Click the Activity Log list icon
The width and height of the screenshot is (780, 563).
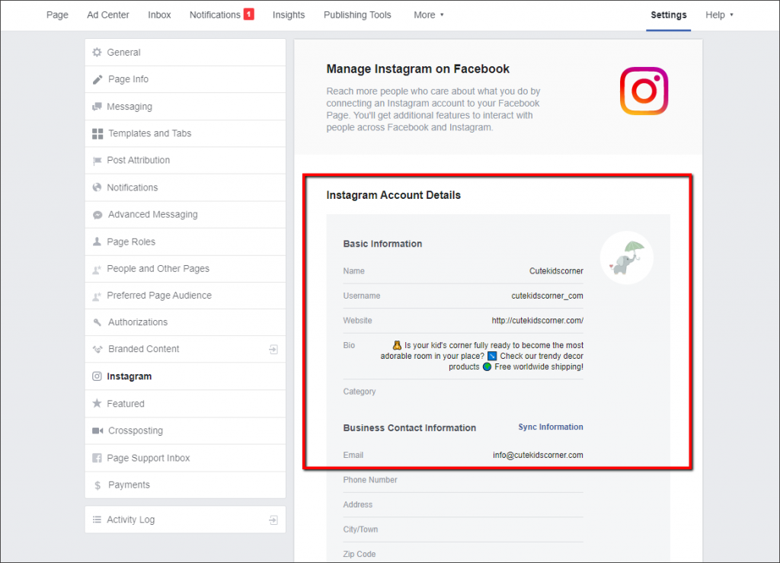pyautogui.click(x=97, y=520)
